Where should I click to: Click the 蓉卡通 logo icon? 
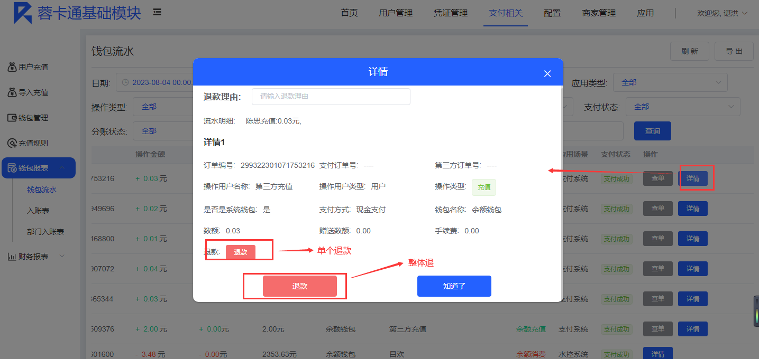pyautogui.click(x=22, y=13)
